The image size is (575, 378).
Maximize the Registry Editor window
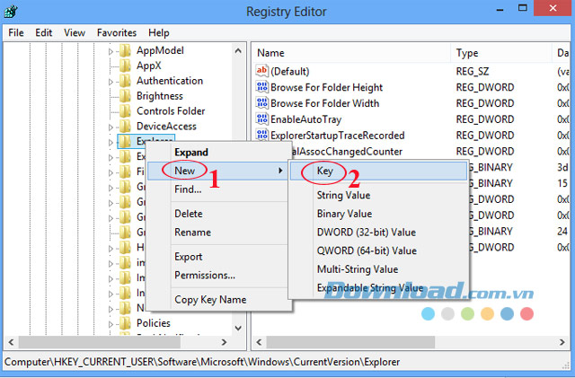523,8
